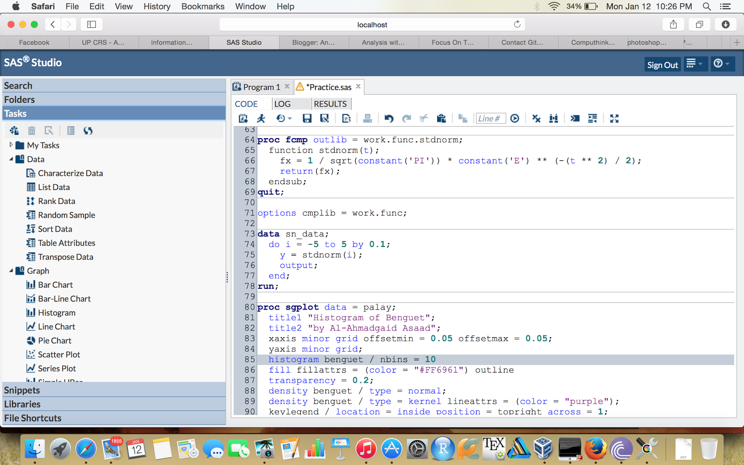Screen dimensions: 744x465
Task: Paste clipboard contents via toolbar icon
Action: coord(441,119)
